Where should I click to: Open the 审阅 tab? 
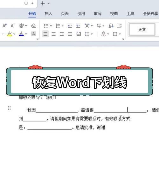click(x=98, y=14)
